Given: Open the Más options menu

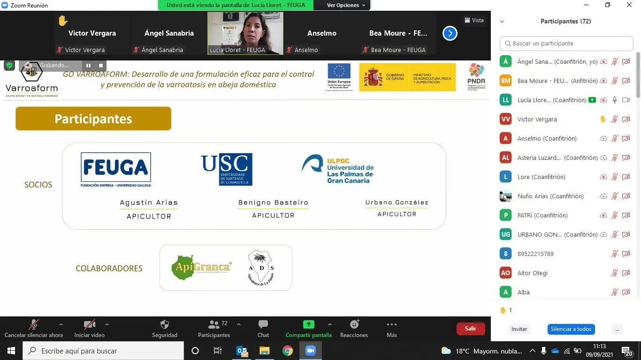Looking at the screenshot, I should click(391, 325).
